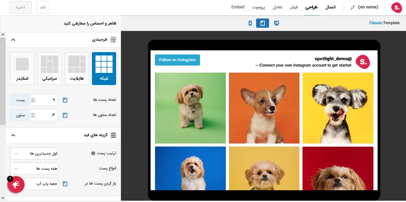
Task: Open the انواع پست dropdown
Action: pyautogui.click(x=34, y=168)
